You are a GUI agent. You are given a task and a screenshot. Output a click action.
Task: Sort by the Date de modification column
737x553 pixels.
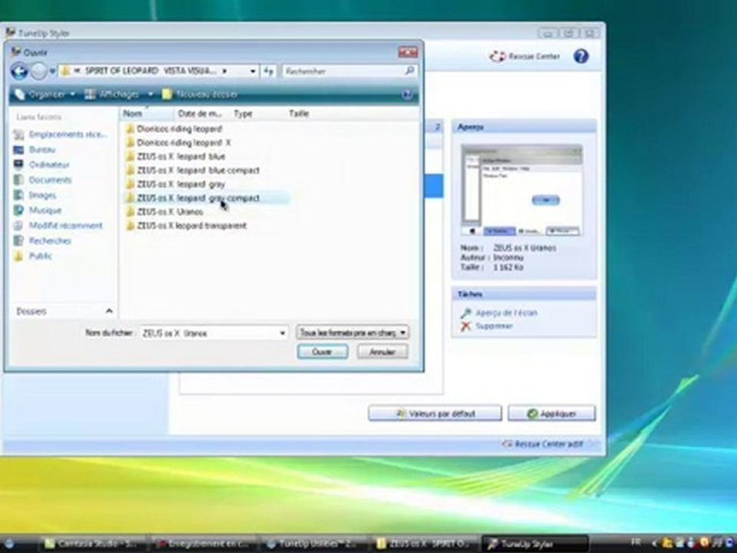pos(202,114)
